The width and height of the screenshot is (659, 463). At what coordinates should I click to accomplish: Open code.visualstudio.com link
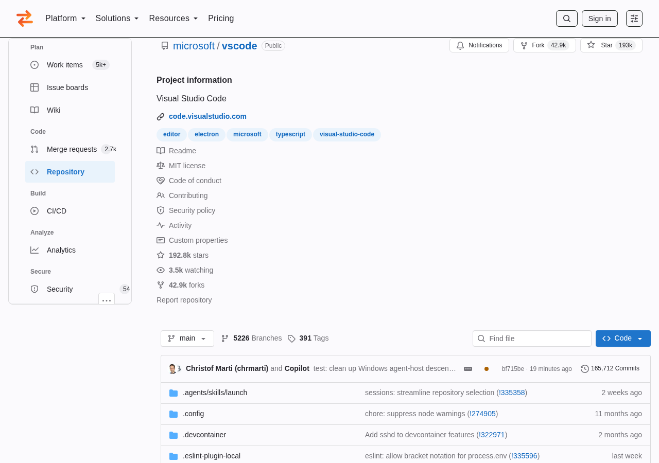207,116
